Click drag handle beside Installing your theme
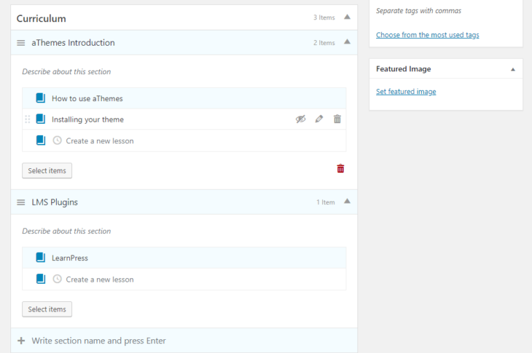Viewport: 532px width, 353px height. coord(28,119)
